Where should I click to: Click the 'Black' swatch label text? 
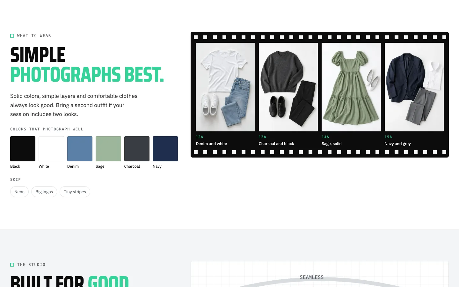pyautogui.click(x=15, y=166)
